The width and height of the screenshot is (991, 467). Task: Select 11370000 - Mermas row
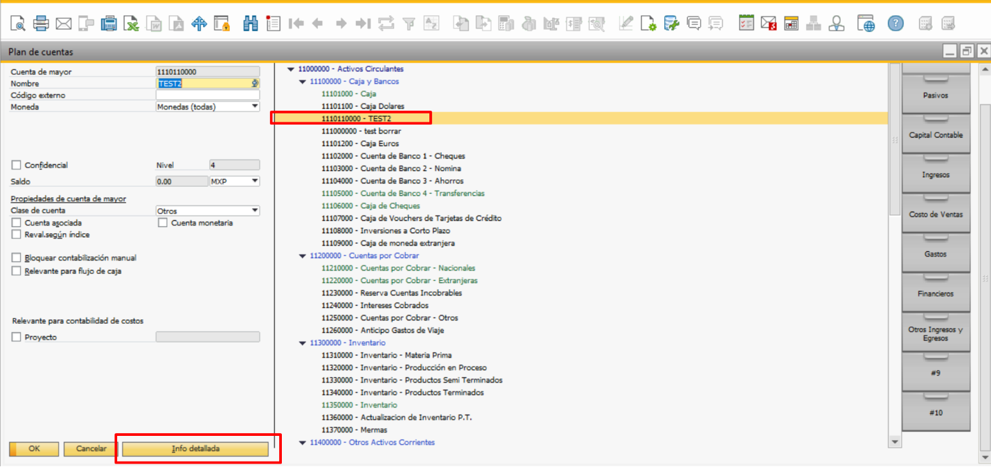355,430
